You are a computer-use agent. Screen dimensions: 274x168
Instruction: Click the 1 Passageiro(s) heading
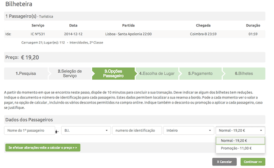tap(21, 16)
